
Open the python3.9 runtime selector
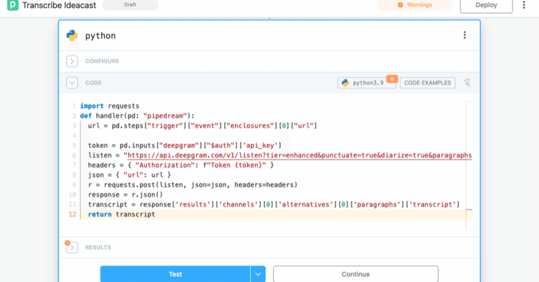coord(367,83)
